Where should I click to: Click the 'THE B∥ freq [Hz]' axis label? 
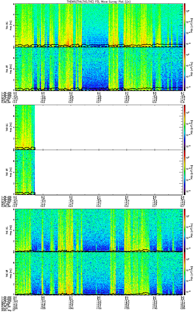(8, 273)
